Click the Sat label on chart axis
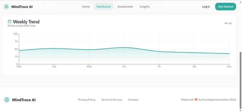 [x=194, y=67]
